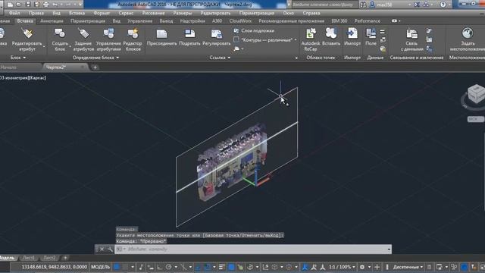
Task: Click the Вставить point cloud icon
Action: (x=331, y=33)
